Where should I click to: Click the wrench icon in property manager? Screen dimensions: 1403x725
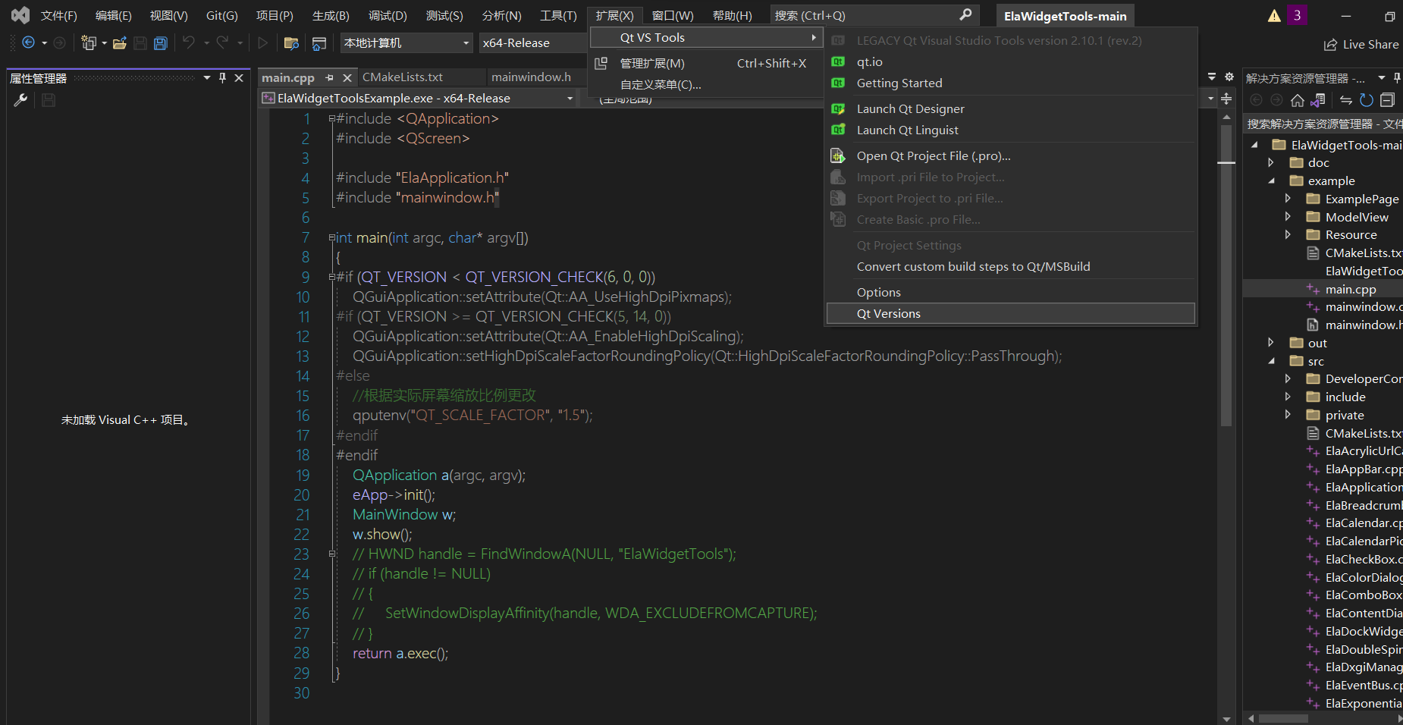[20, 100]
